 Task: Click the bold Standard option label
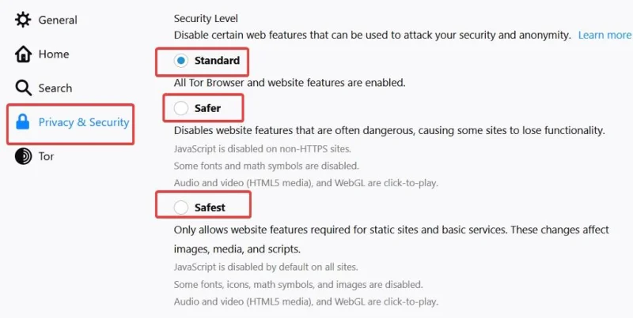216,61
